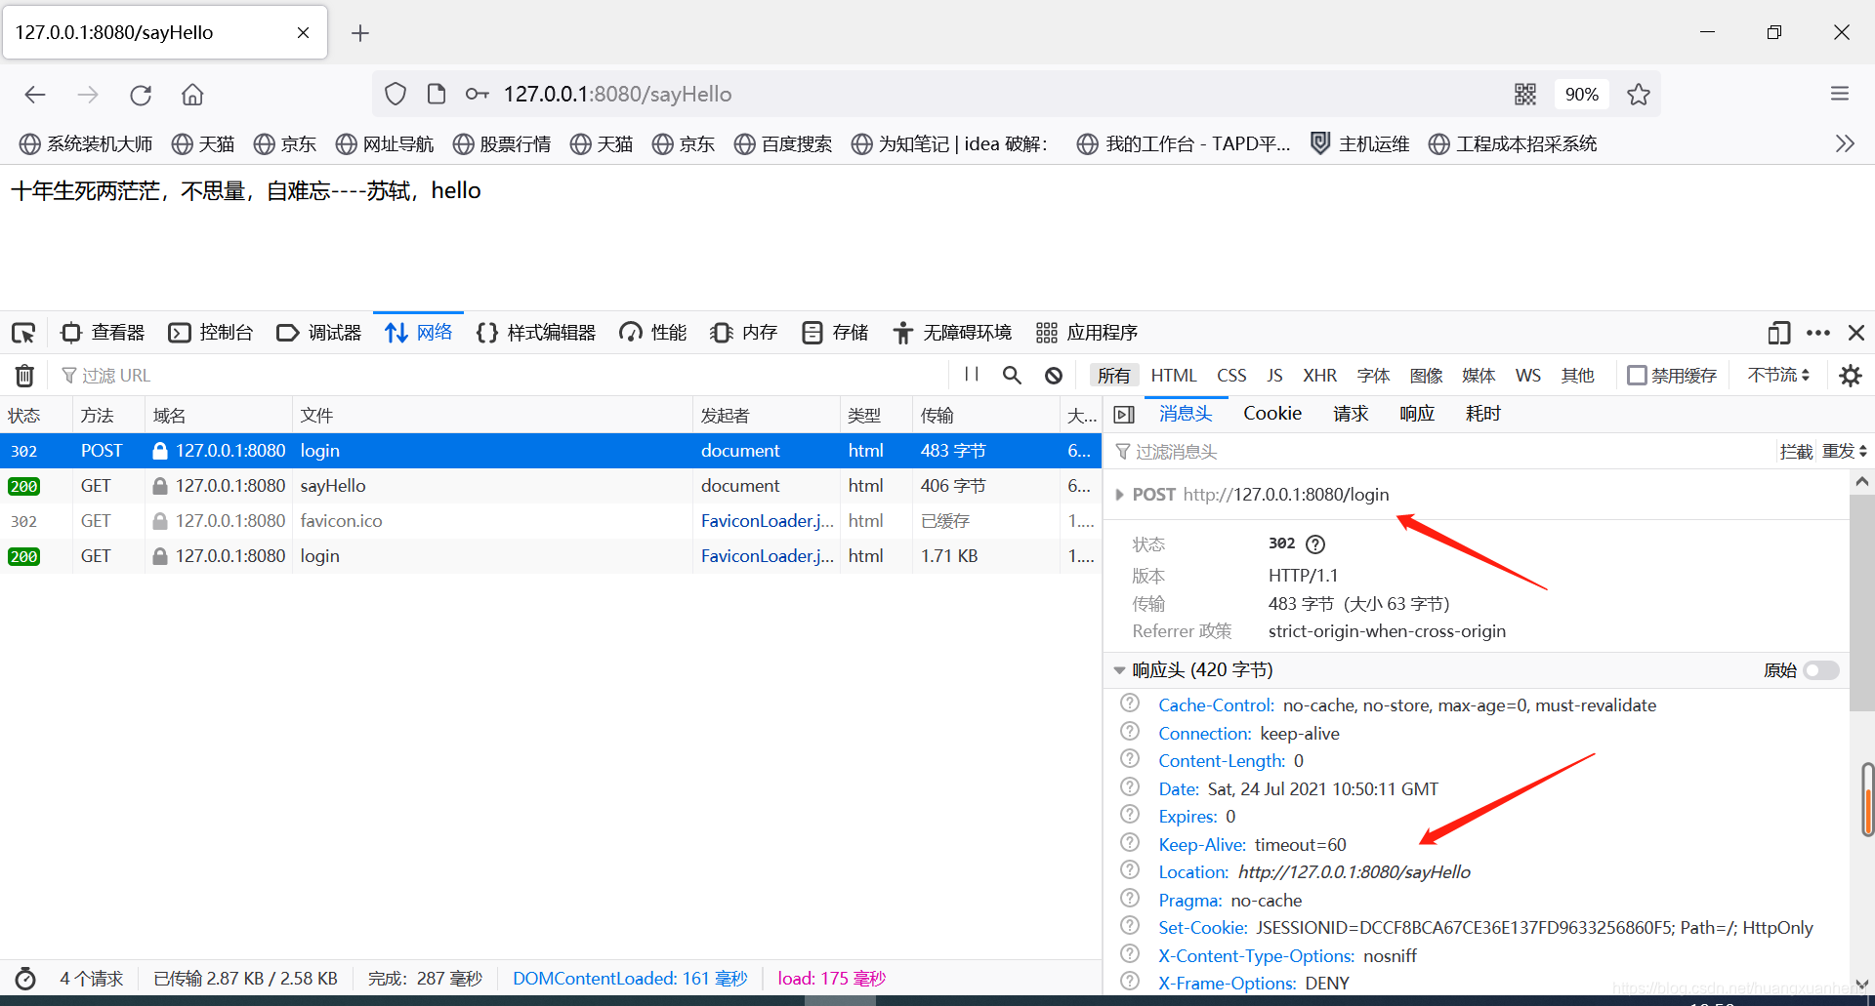Open the request blocking icon
The image size is (1875, 1006).
tap(1054, 375)
